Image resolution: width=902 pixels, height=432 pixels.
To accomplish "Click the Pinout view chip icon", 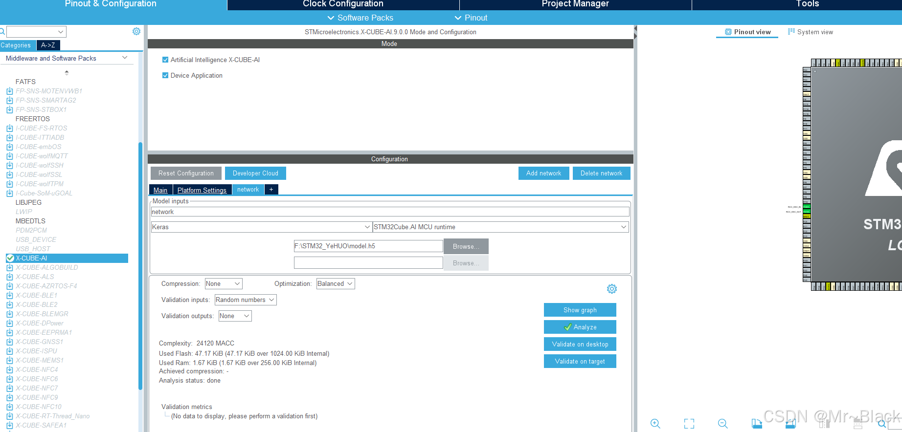I will tap(728, 32).
